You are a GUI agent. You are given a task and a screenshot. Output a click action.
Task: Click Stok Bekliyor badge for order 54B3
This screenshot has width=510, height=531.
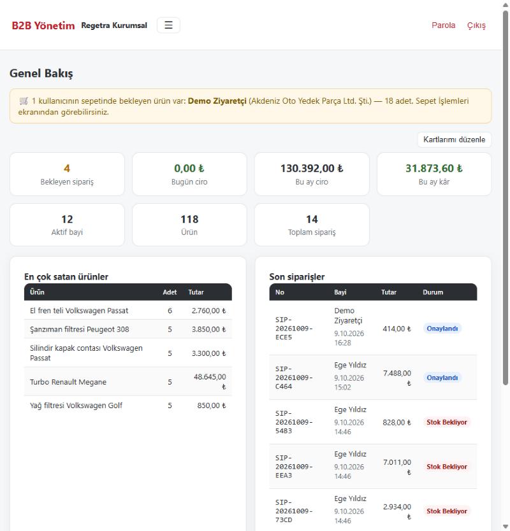coord(447,422)
